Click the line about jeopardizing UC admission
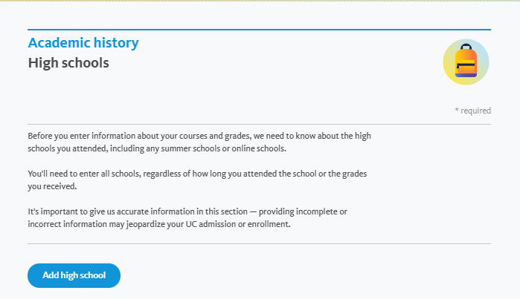Viewport: 520px width, 299px height. (x=159, y=224)
